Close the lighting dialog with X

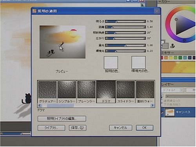tap(157, 11)
